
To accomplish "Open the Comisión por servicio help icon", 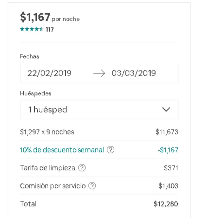I will [92, 186].
